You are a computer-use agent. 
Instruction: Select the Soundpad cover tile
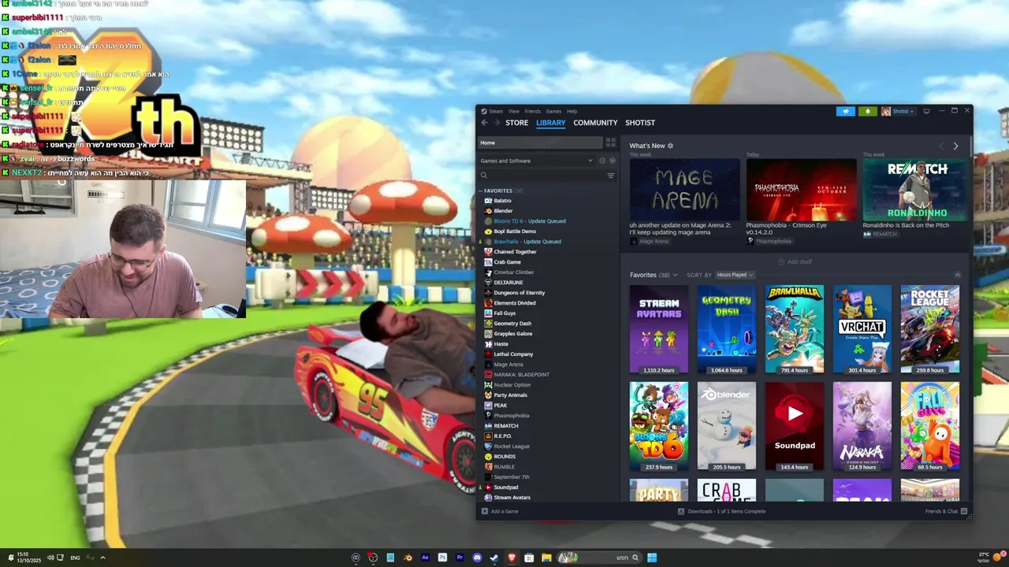pos(795,426)
